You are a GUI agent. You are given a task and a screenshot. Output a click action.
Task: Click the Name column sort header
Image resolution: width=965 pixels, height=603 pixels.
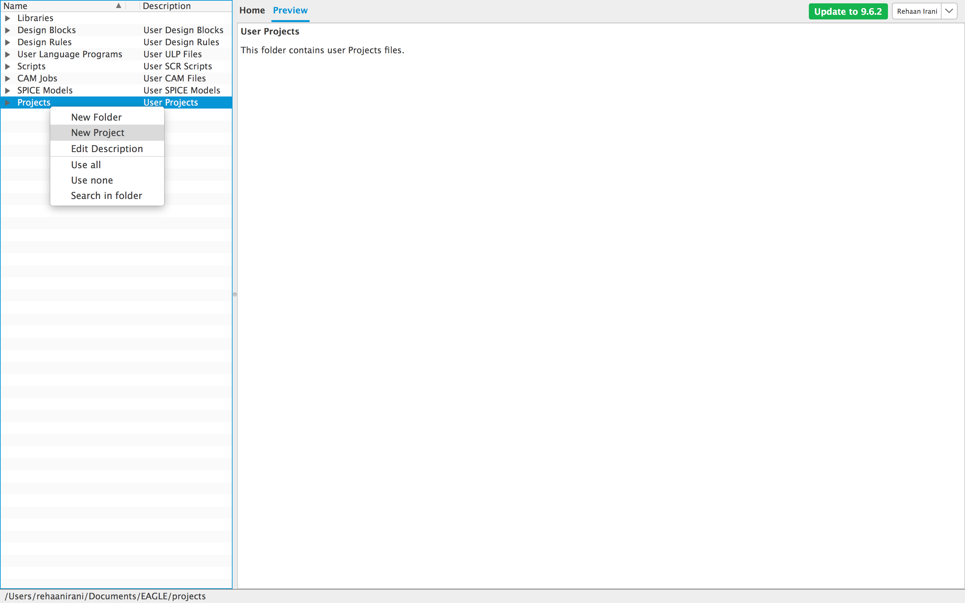coord(60,6)
